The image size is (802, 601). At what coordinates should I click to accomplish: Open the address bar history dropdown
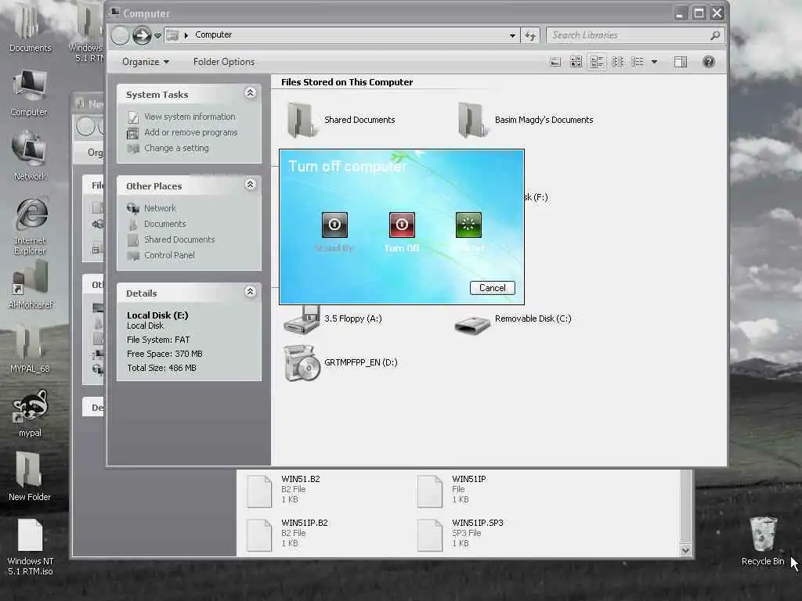[512, 35]
